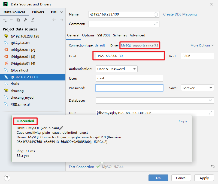Open the Options tab
218x184 pixels.
[x=88, y=35]
